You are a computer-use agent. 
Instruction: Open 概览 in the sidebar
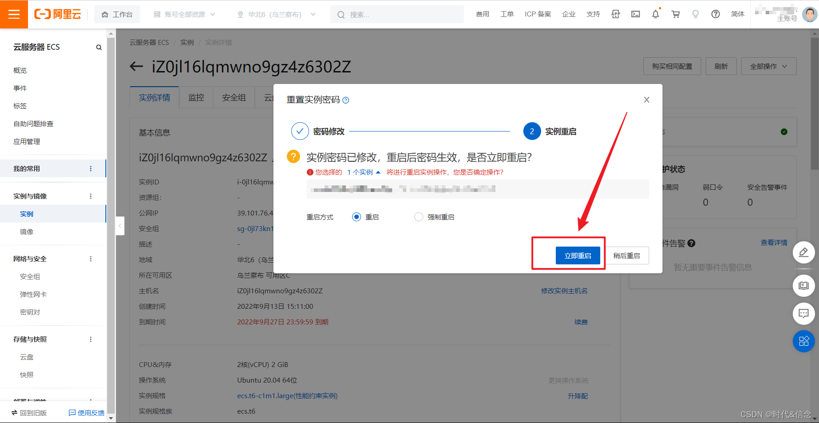[20, 71]
